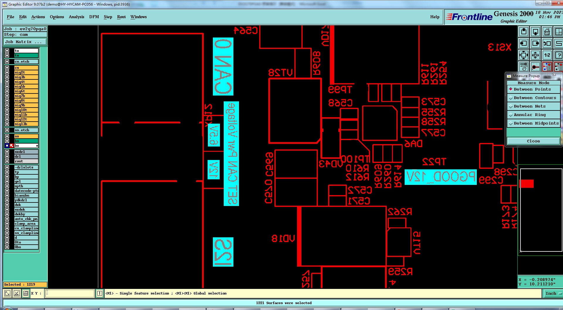Select the clamp_area layer name

pyautogui.click(x=26, y=224)
